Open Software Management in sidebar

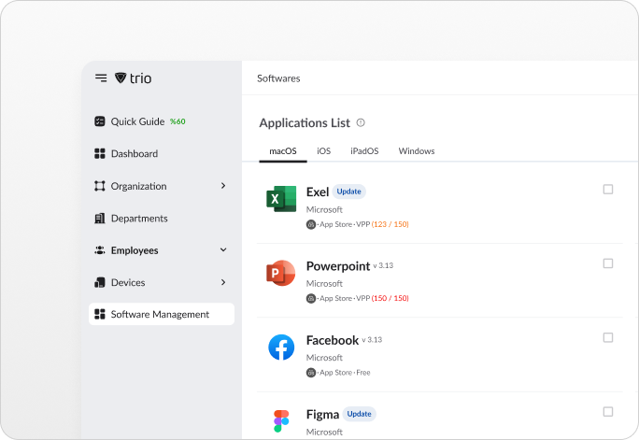click(162, 314)
